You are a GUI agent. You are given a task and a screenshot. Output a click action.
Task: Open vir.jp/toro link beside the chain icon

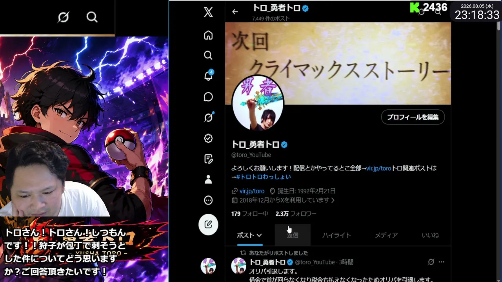(252, 191)
